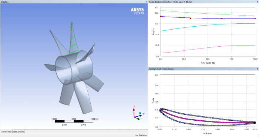Select the Angle: Blade2_Camberline1 panel title
259x137 pixels.
click(x=171, y=2)
